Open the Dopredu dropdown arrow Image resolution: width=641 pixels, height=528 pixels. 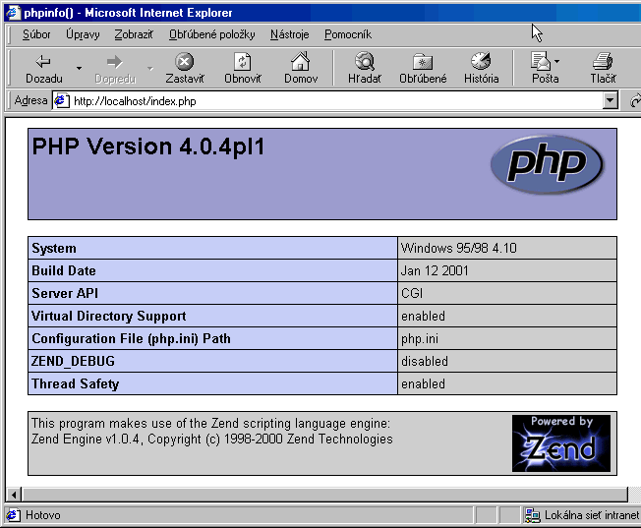(150, 68)
